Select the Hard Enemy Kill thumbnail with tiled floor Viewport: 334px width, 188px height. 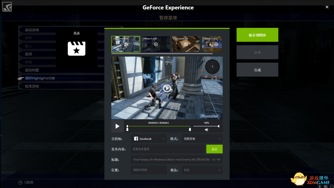[x=186, y=44]
